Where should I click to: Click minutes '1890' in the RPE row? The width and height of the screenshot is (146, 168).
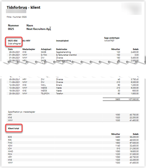pyautogui.click(x=118, y=140)
